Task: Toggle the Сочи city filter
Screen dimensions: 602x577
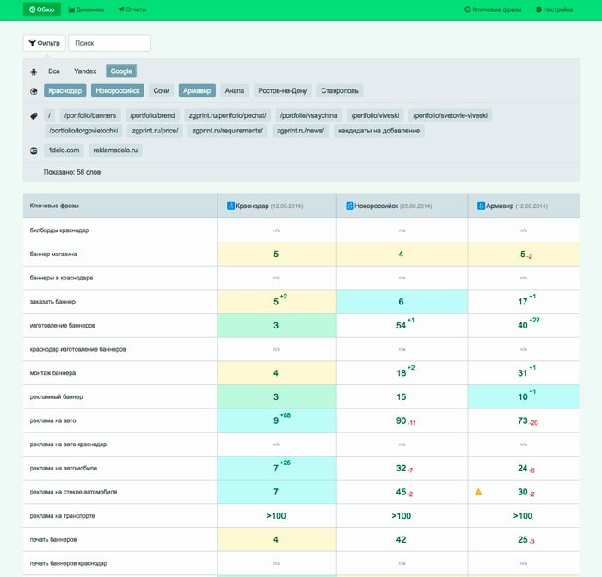Action: click(162, 90)
